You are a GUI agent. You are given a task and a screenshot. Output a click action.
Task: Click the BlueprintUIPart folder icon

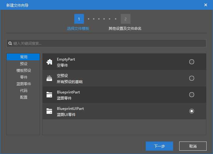point(49,111)
